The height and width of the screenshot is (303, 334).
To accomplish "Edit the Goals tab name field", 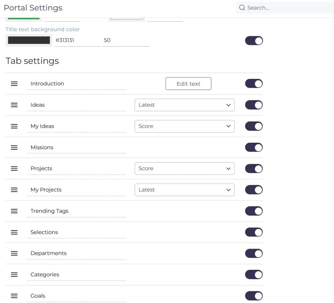I will [x=76, y=296].
